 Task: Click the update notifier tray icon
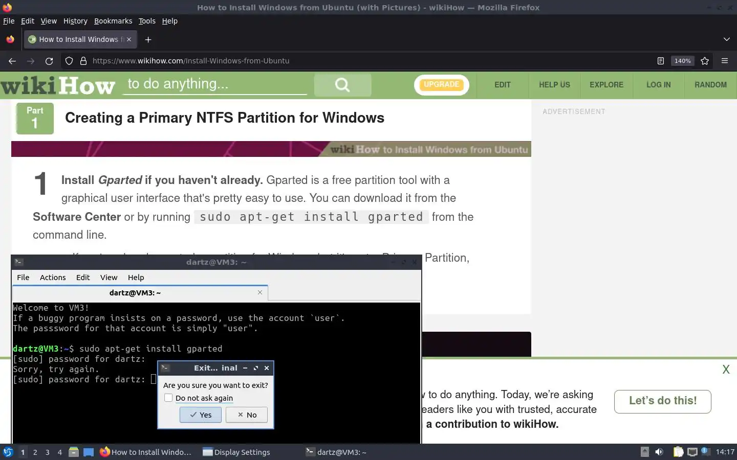point(705,451)
